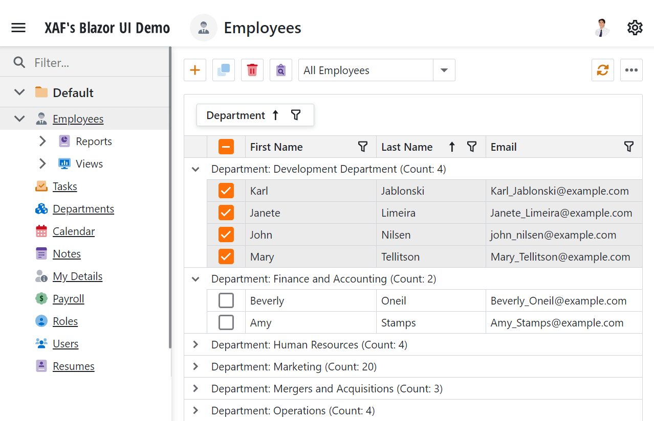
Task: Click the New (plus) toolbar icon
Action: (x=194, y=71)
